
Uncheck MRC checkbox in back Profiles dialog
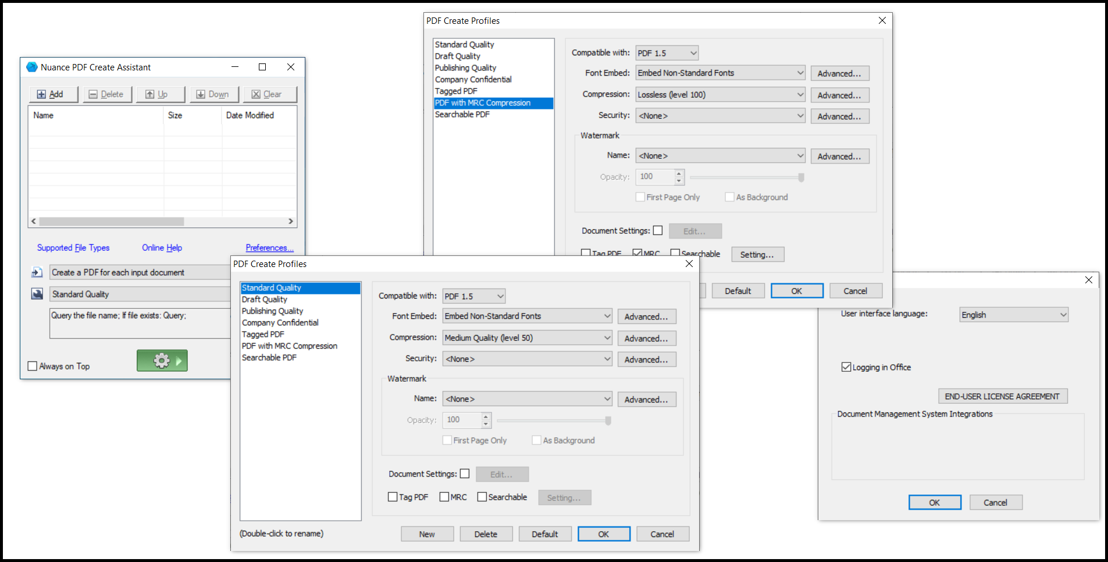[637, 253]
